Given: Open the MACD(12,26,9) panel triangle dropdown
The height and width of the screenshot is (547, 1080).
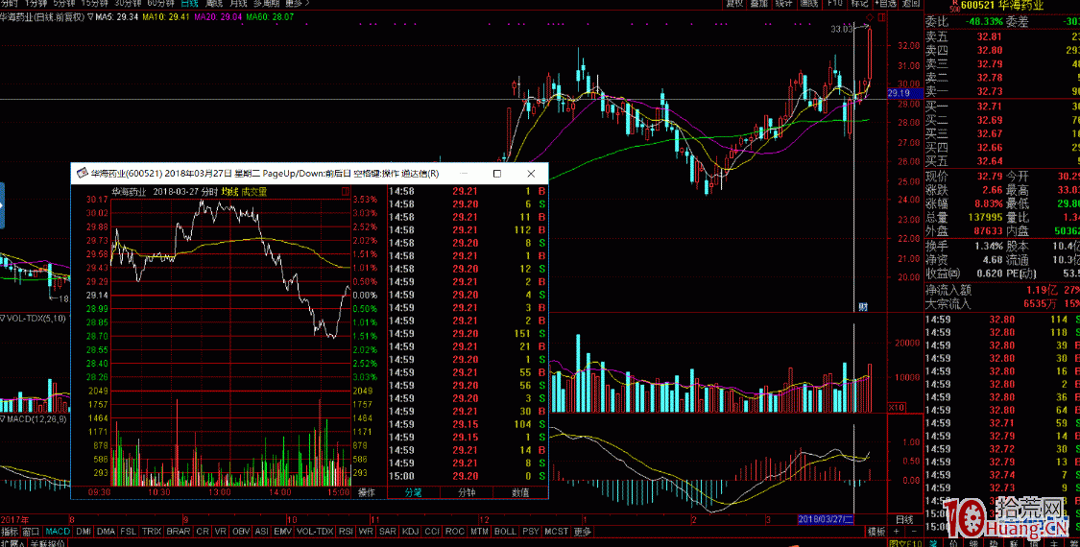Looking at the screenshot, I should [3, 418].
